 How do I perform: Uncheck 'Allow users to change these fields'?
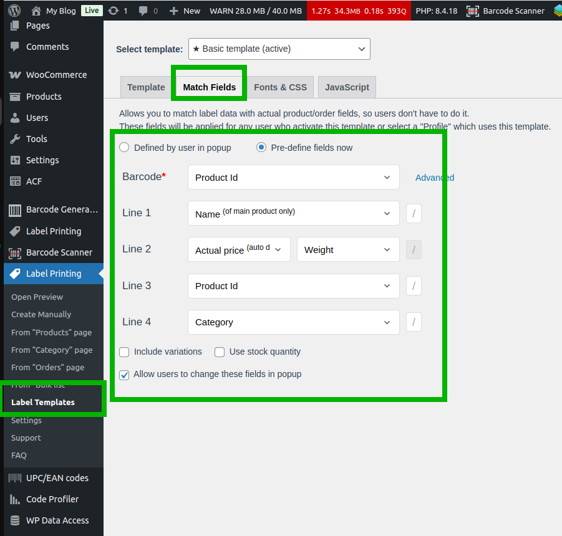click(124, 375)
